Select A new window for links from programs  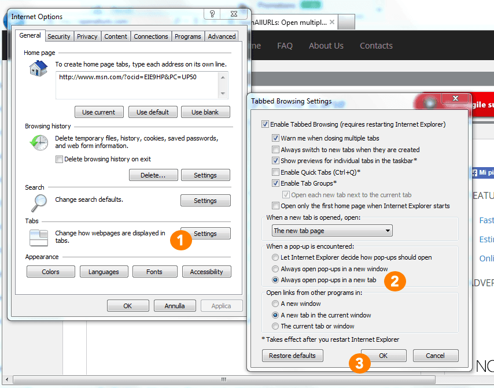(x=275, y=303)
